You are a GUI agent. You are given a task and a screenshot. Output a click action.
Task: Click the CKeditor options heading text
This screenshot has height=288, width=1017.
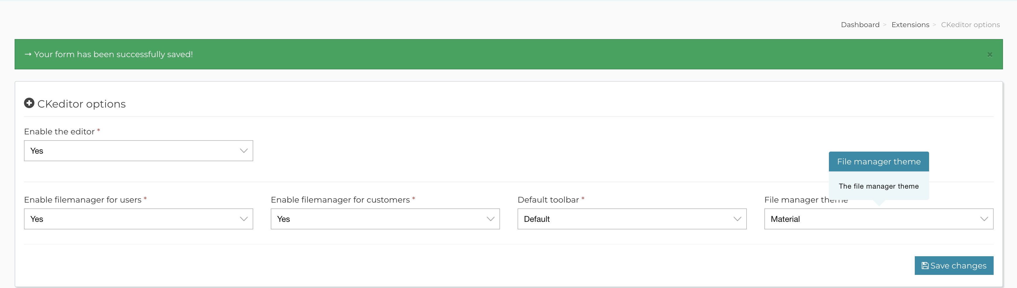tap(81, 104)
